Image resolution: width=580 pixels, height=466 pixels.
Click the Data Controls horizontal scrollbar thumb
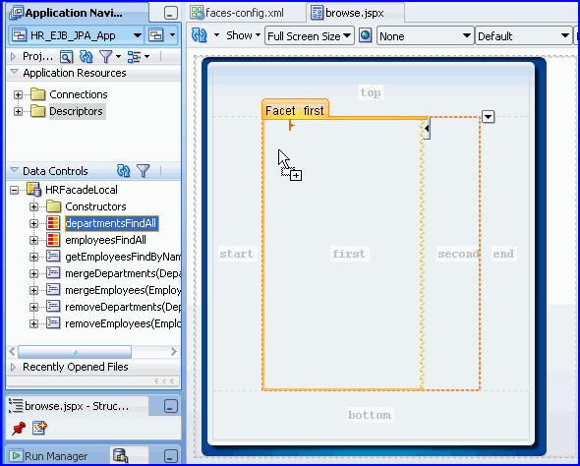pos(75,352)
